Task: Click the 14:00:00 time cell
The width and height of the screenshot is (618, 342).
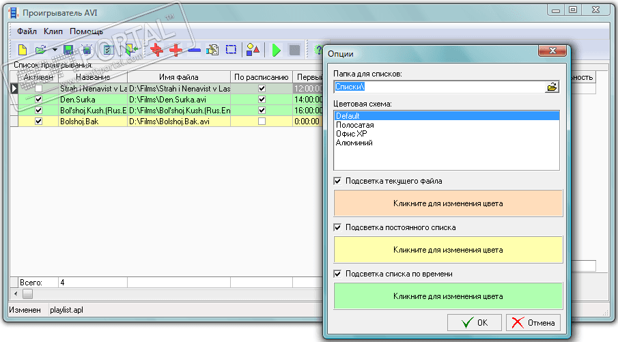Action: (308, 99)
